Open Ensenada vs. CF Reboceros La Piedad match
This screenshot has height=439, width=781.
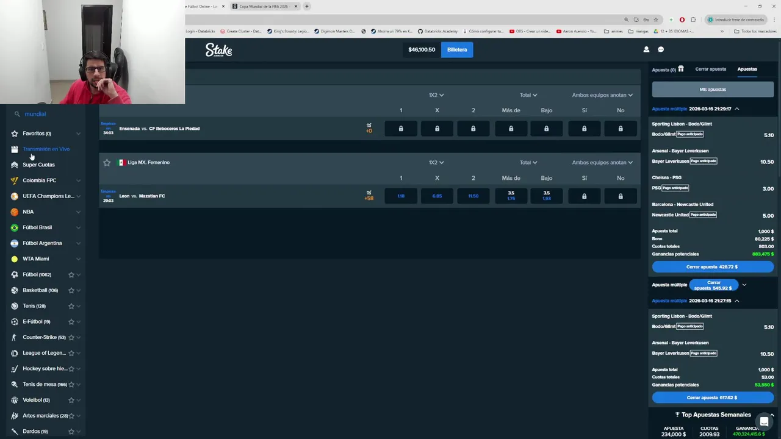159,129
